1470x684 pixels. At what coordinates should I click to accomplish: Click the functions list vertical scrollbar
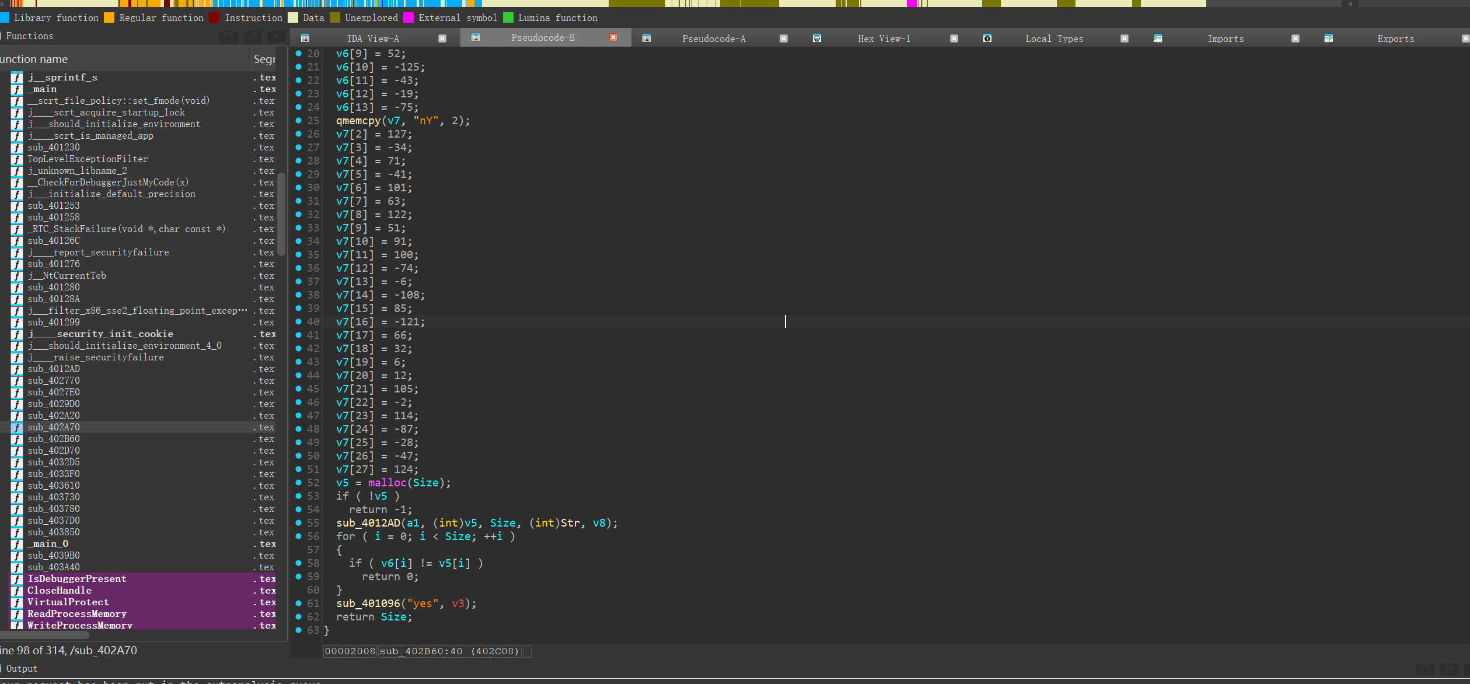click(281, 214)
